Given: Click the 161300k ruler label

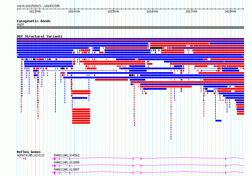Looking at the screenshot, I should point(35,11).
